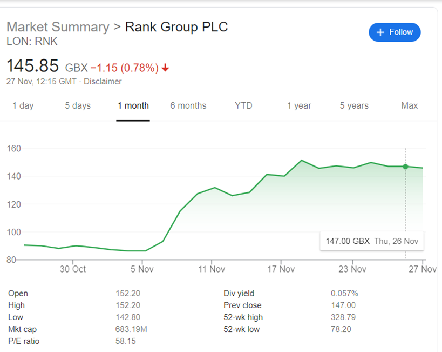Click the 11 Nov axis label
The image size is (442, 352).
tap(212, 269)
